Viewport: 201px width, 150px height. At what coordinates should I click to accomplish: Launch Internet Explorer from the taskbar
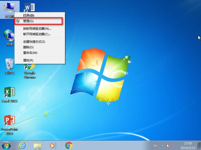22,145
